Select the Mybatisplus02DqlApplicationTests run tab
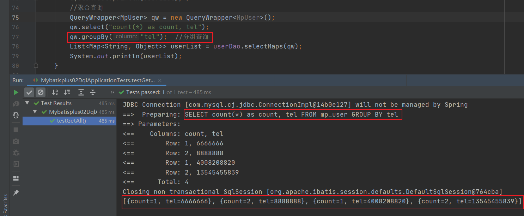The height and width of the screenshot is (216, 524). coord(97,80)
